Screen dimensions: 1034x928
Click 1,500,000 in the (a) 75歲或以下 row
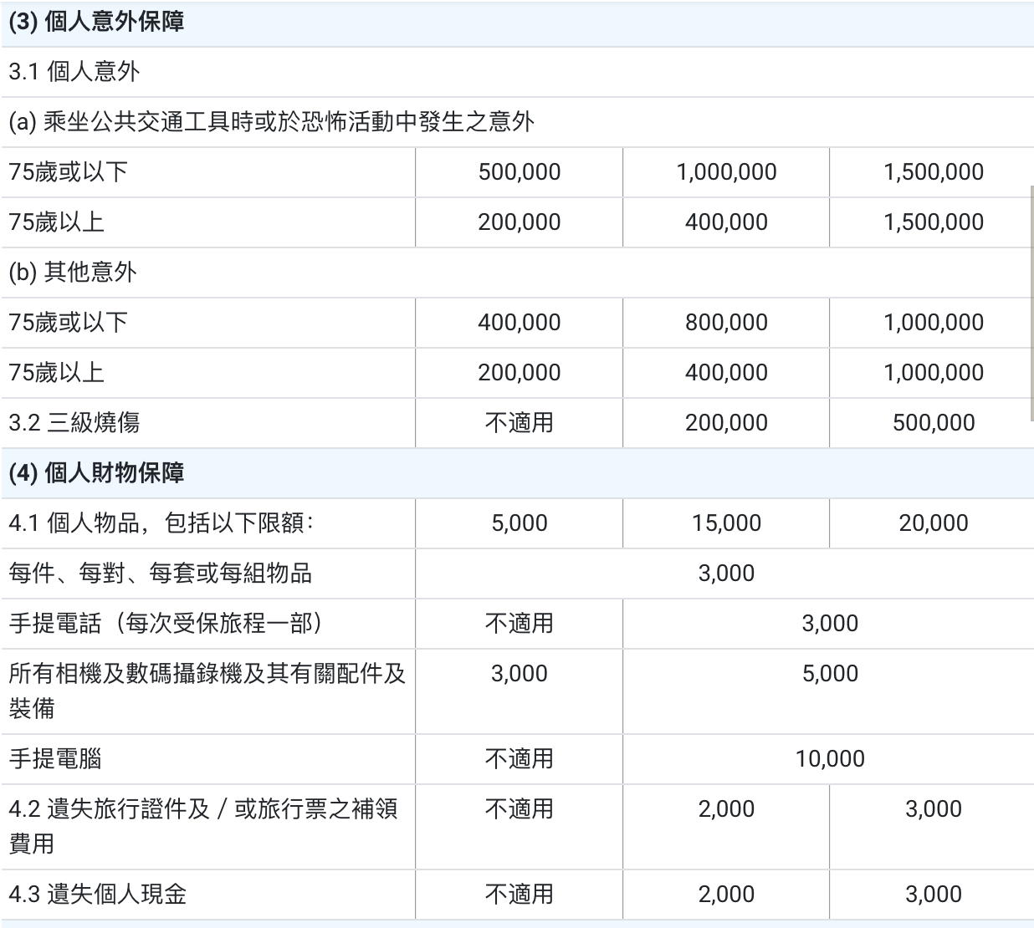pos(934,172)
